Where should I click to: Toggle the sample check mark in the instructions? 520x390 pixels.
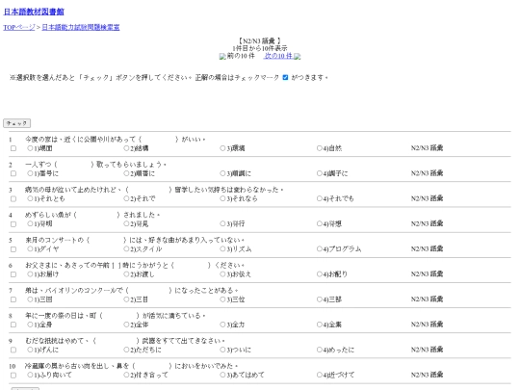[x=285, y=77]
